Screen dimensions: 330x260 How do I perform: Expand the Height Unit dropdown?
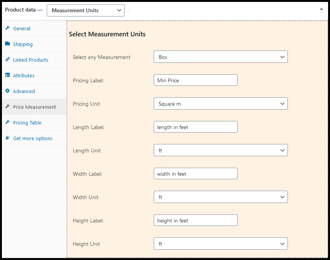[x=220, y=244]
